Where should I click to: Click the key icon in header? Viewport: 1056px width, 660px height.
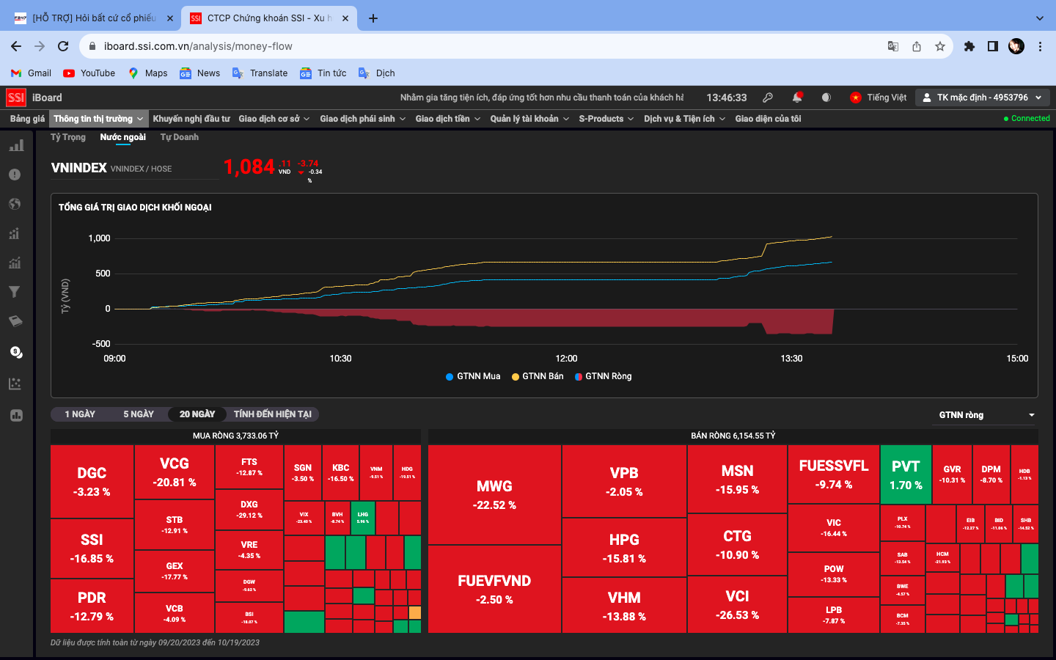768,98
